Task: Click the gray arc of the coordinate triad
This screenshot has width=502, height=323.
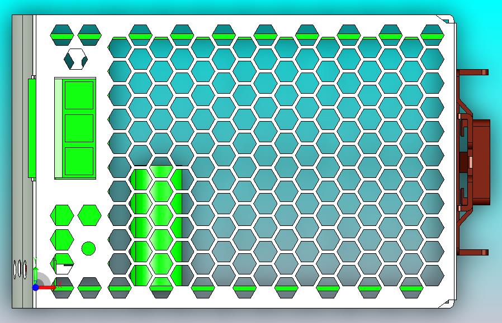Action: click(x=43, y=278)
